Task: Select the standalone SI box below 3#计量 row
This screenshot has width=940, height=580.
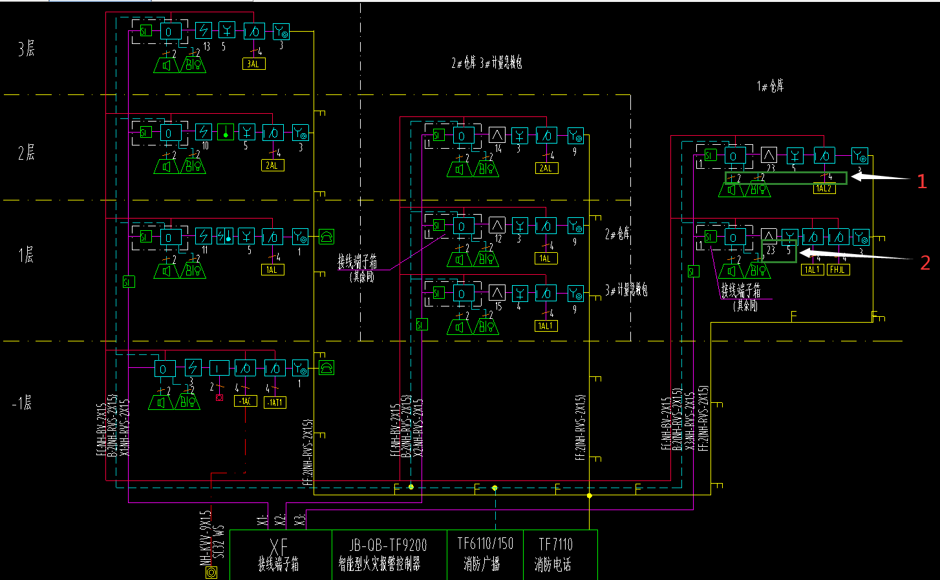Action: [422, 325]
